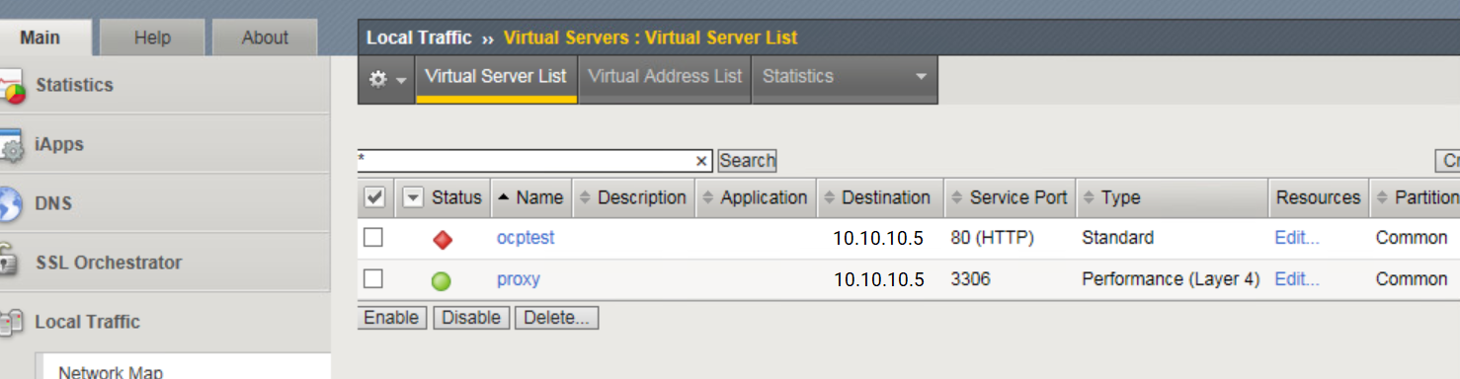Check the proxy row checkbox
Viewport: 1460px width, 379px height.
coord(372,278)
